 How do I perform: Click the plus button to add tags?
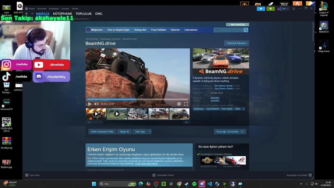(x=243, y=109)
